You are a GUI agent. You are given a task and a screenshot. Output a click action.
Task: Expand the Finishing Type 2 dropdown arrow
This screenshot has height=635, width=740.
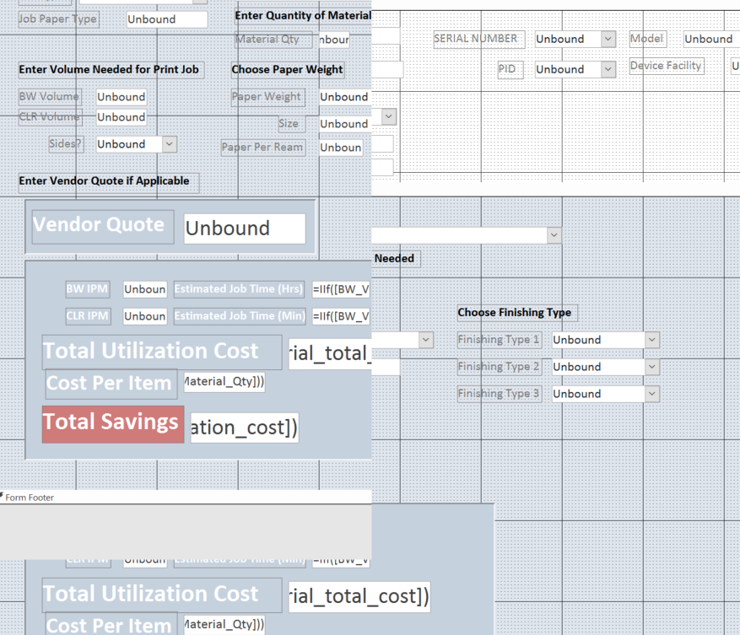pyautogui.click(x=651, y=367)
